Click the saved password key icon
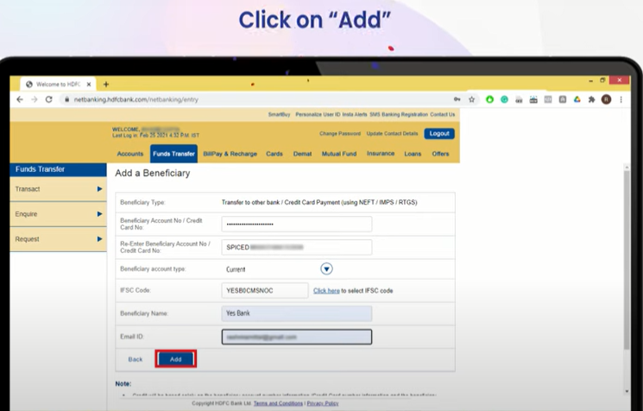The width and height of the screenshot is (643, 411). pos(457,99)
